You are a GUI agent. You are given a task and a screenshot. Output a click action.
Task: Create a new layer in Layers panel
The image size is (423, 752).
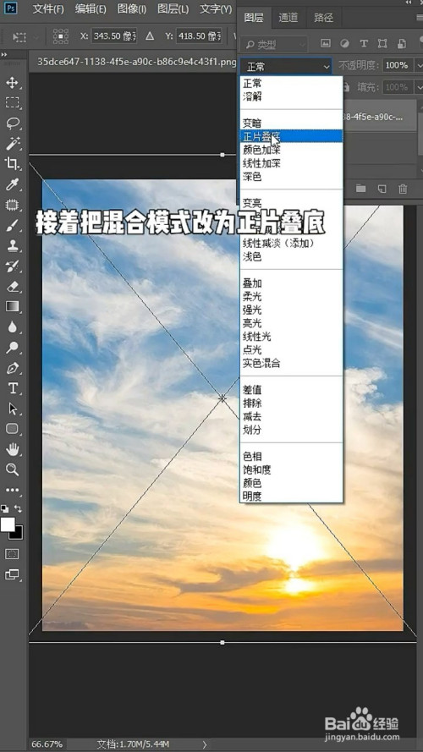382,189
